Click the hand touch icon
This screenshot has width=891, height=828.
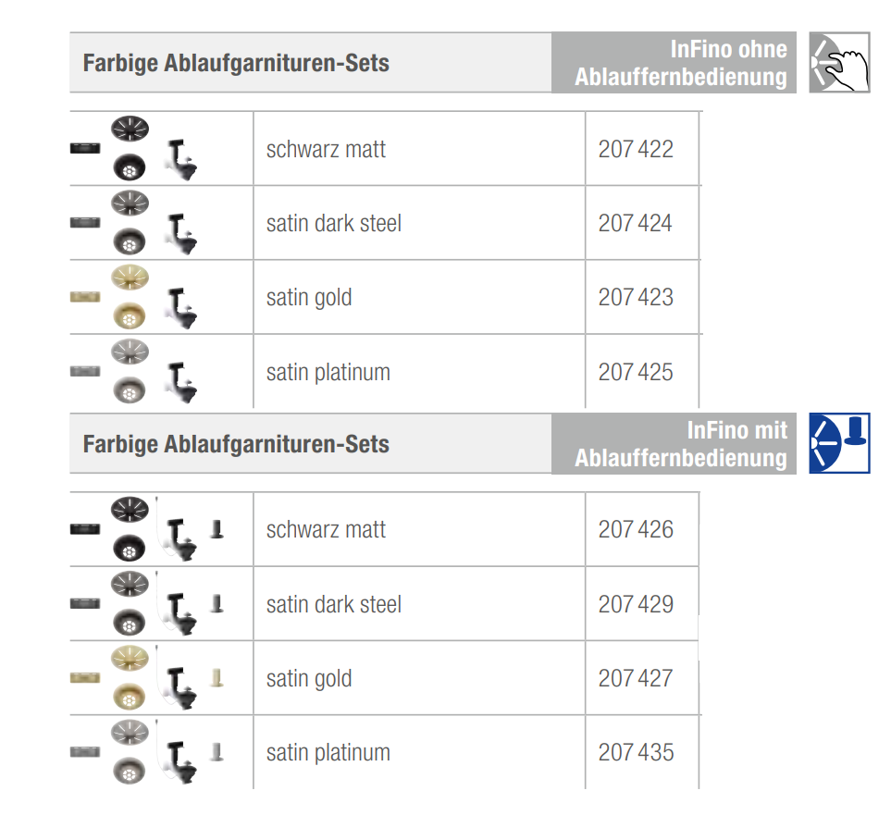tap(839, 63)
